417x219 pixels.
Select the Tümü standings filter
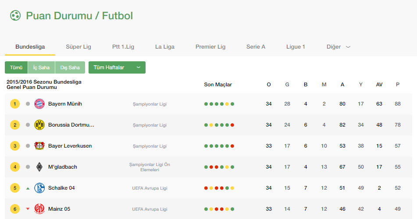pyautogui.click(x=16, y=67)
